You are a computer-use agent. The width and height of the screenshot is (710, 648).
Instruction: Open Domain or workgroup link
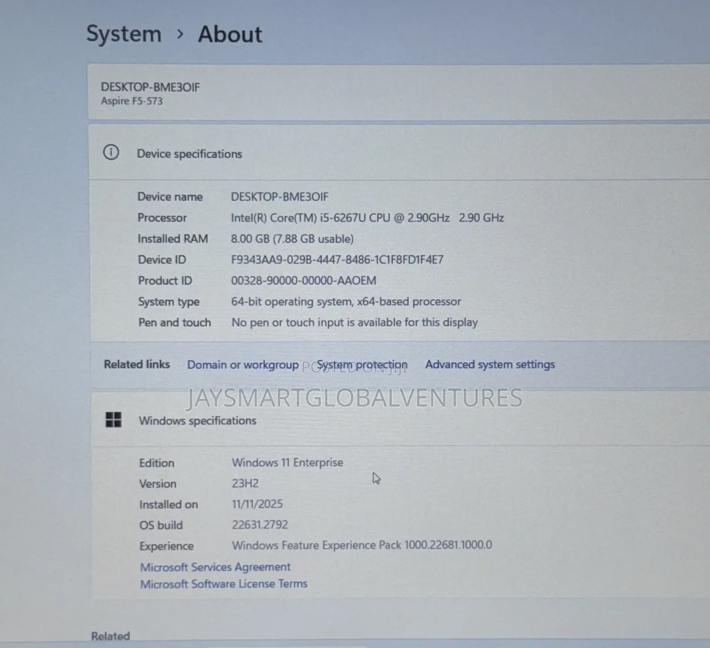click(243, 365)
